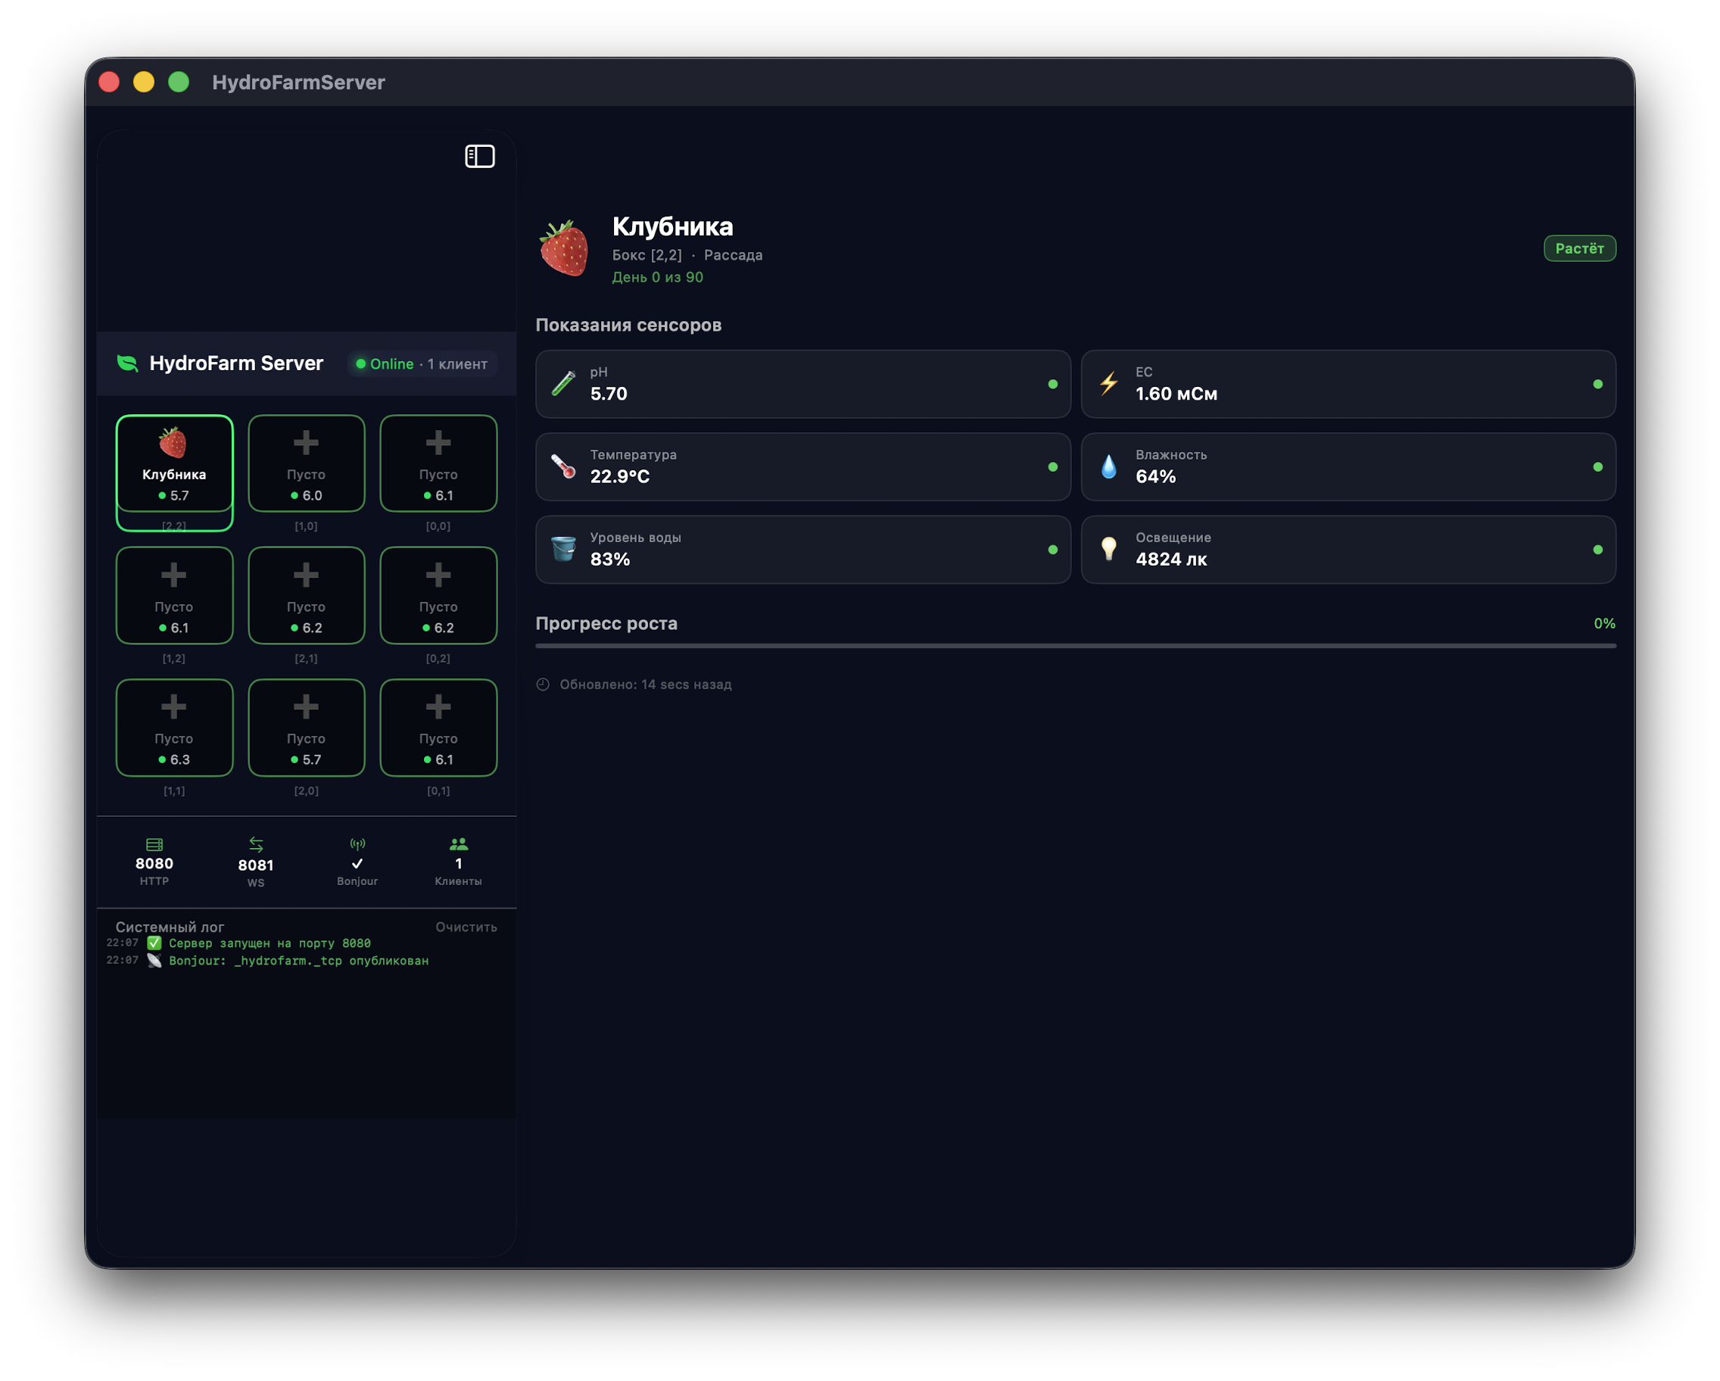Click the Освещение sensor green status dot
This screenshot has width=1720, height=1381.
tap(1597, 550)
